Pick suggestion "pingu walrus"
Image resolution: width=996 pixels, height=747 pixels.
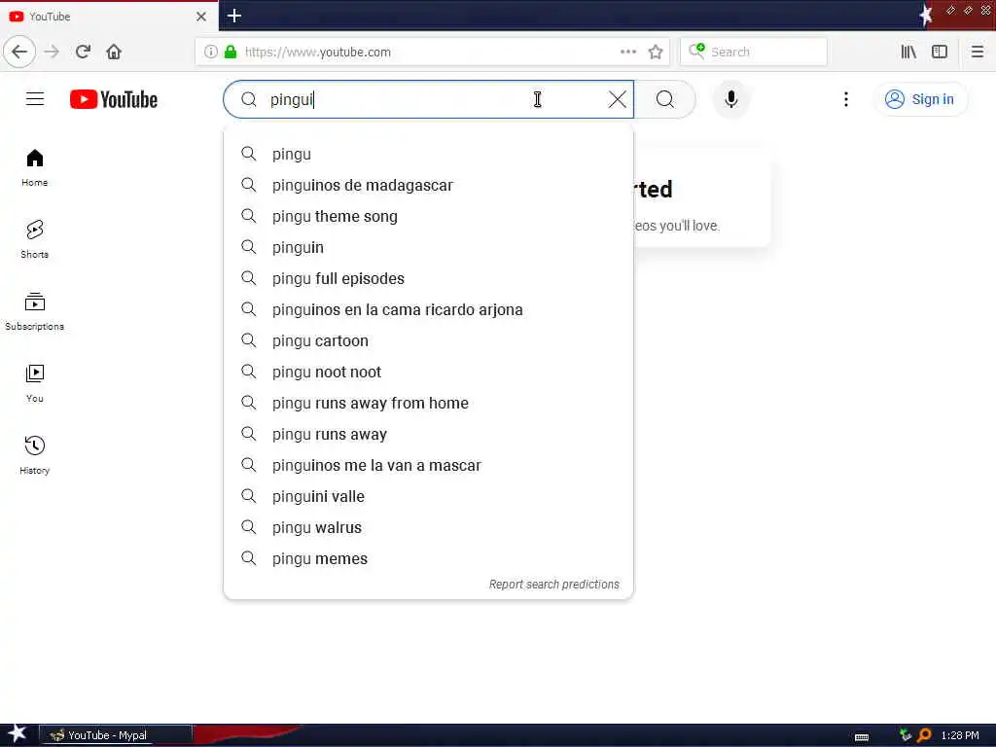coord(429,527)
